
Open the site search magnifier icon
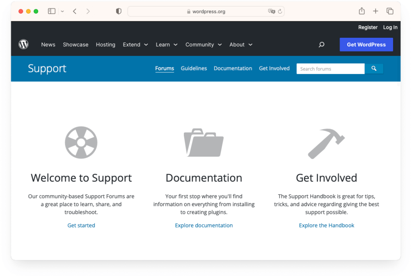321,45
